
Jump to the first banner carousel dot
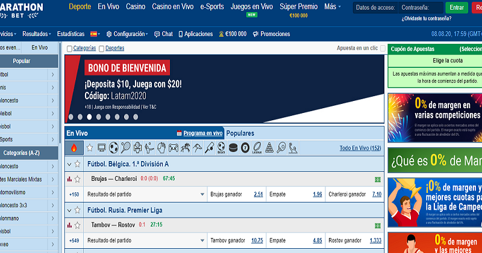click(x=71, y=117)
